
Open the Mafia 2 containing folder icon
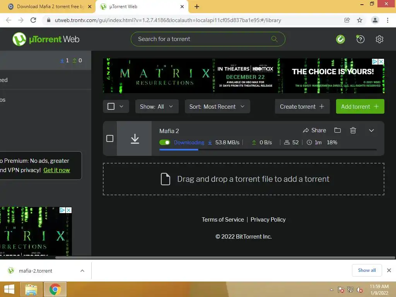(x=338, y=130)
